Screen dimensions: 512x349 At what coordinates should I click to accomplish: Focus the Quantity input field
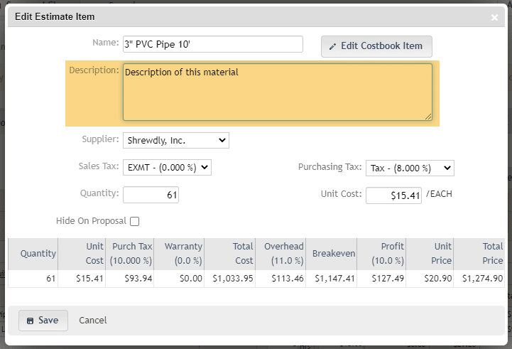(151, 195)
